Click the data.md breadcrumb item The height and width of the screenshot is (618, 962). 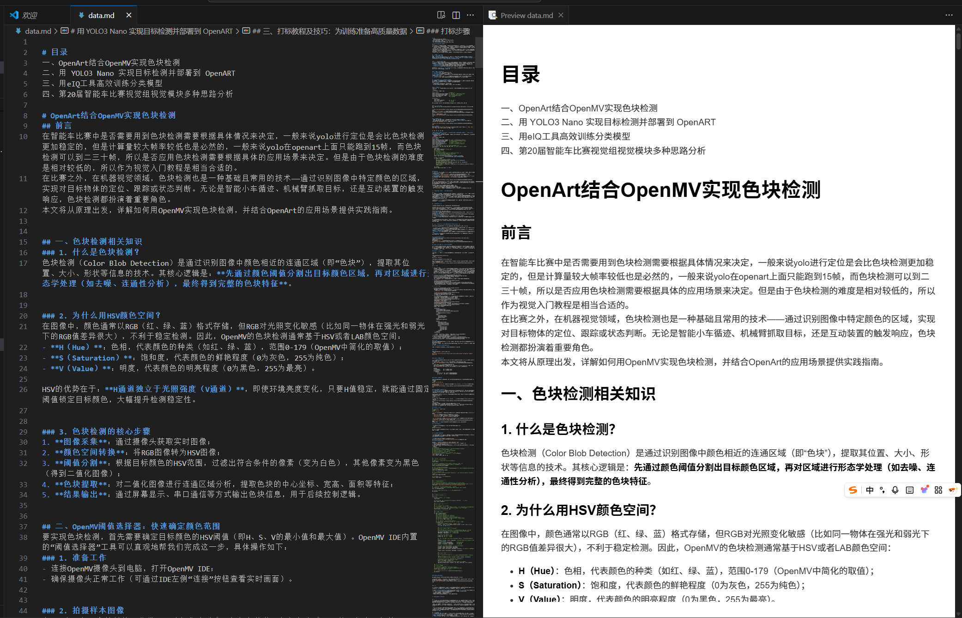[x=38, y=31]
